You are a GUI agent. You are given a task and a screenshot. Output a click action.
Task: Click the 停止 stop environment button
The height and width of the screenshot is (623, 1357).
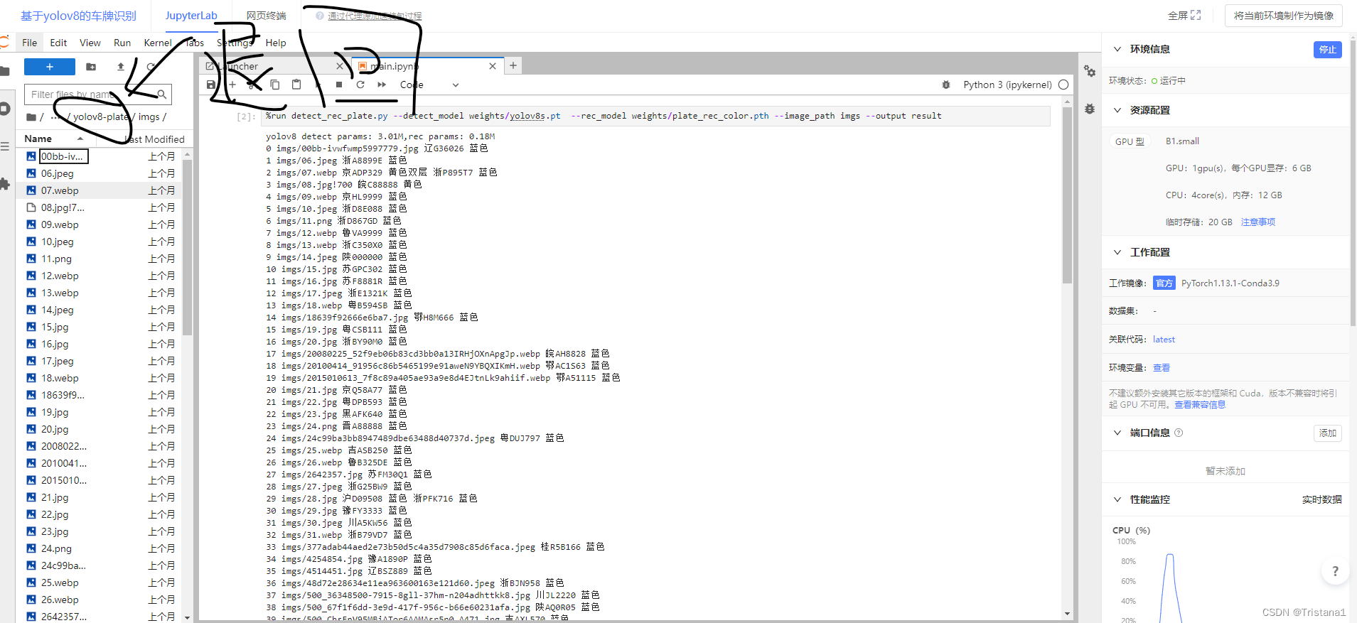1327,49
